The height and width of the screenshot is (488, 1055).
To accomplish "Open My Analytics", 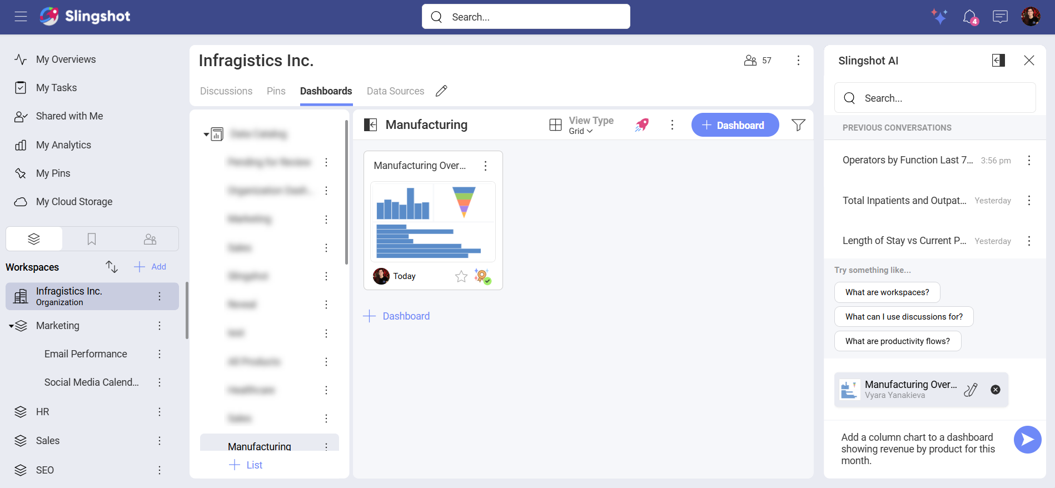I will (x=63, y=145).
